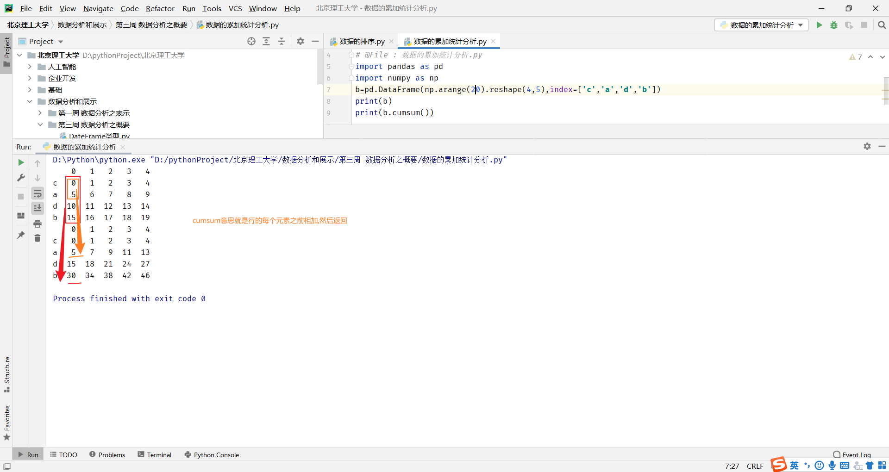Click Project tree vertical scrollbar
Viewport: 889px width, 472px height.
coord(319,67)
